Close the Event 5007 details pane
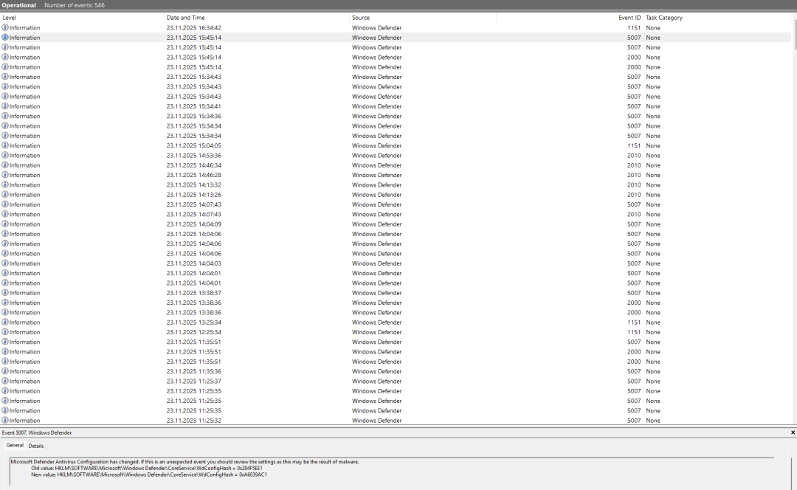797x490 pixels. 793,432
